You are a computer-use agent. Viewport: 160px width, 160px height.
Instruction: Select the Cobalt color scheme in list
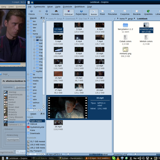pyautogui.click(x=15, y=122)
